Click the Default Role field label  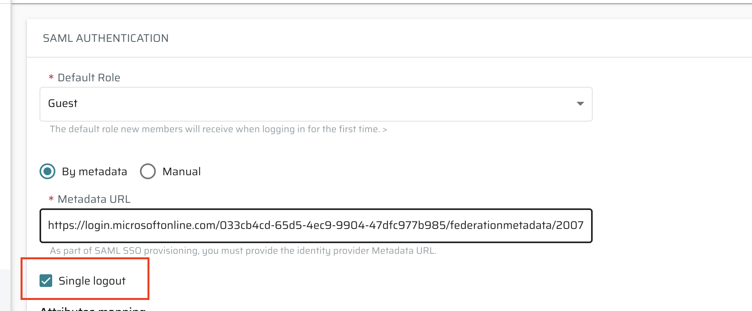[89, 78]
